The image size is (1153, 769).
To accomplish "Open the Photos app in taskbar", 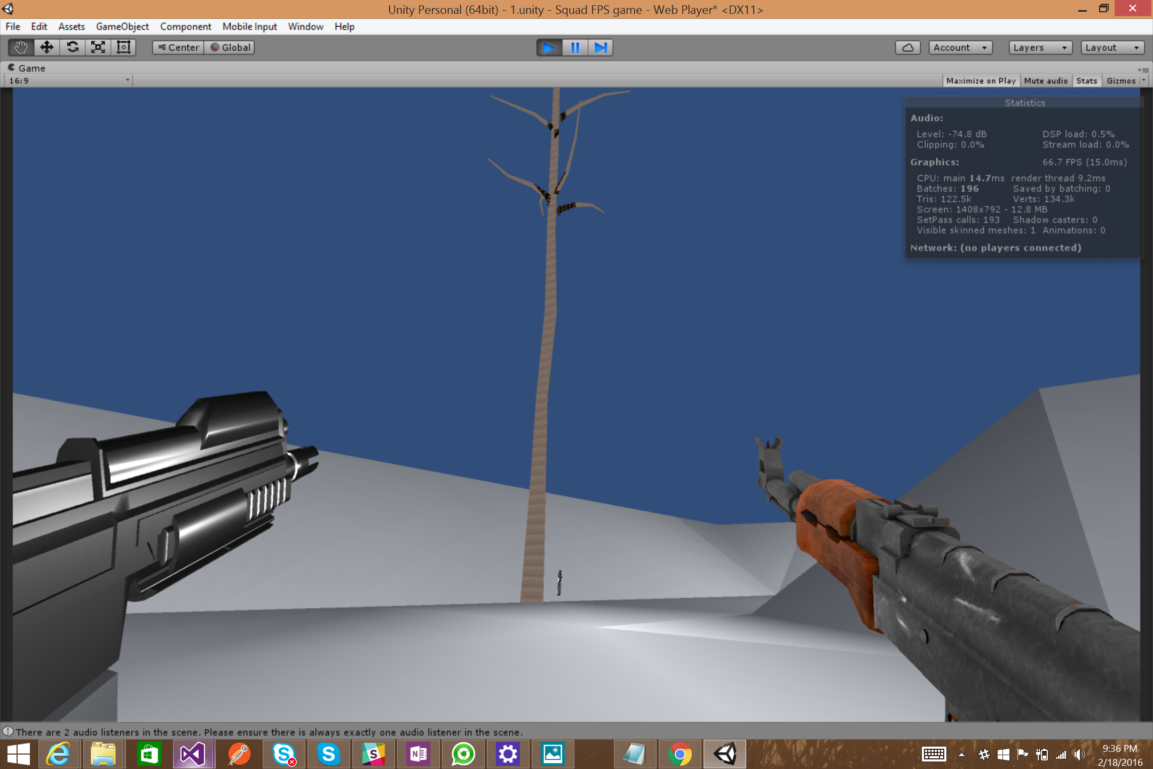I will (552, 755).
